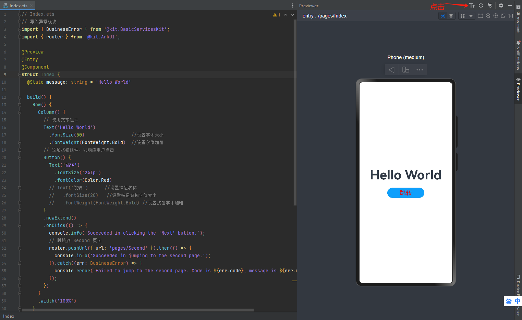
Task: Collapse Column() block at line 14
Action: pyautogui.click(x=20, y=112)
